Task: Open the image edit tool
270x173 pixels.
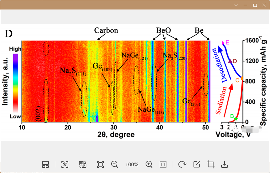Action: pos(197,164)
